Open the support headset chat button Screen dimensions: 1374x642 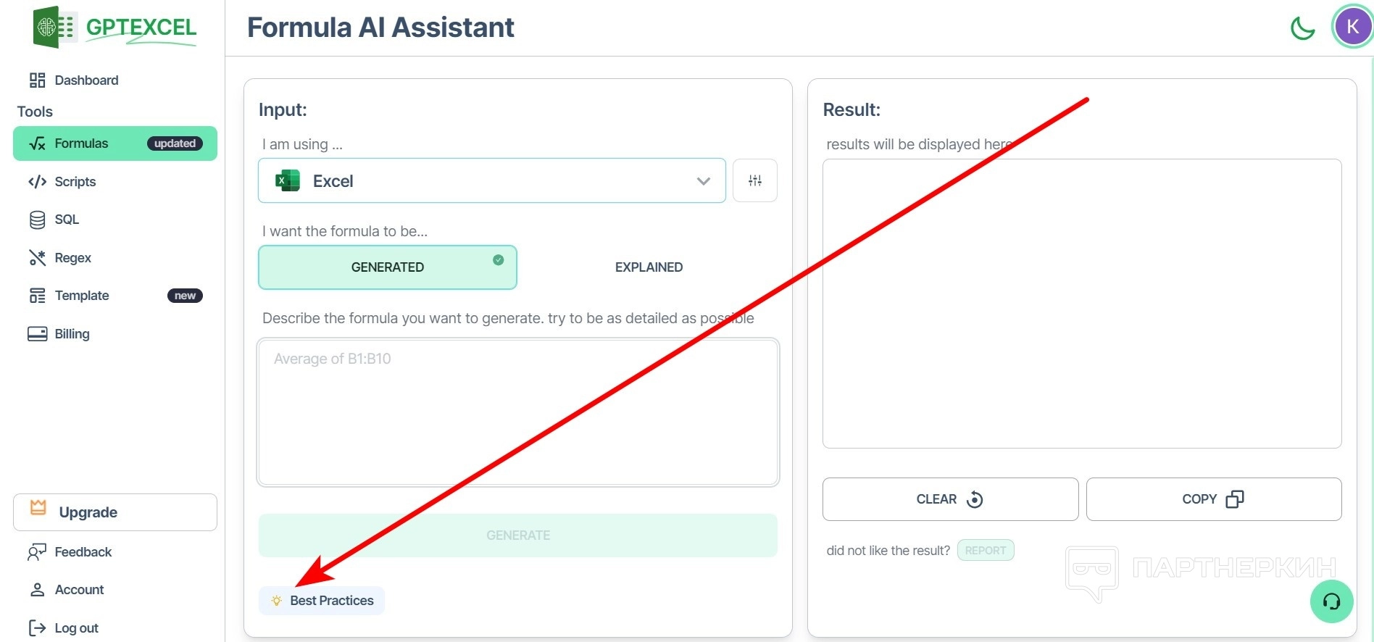[x=1331, y=601]
